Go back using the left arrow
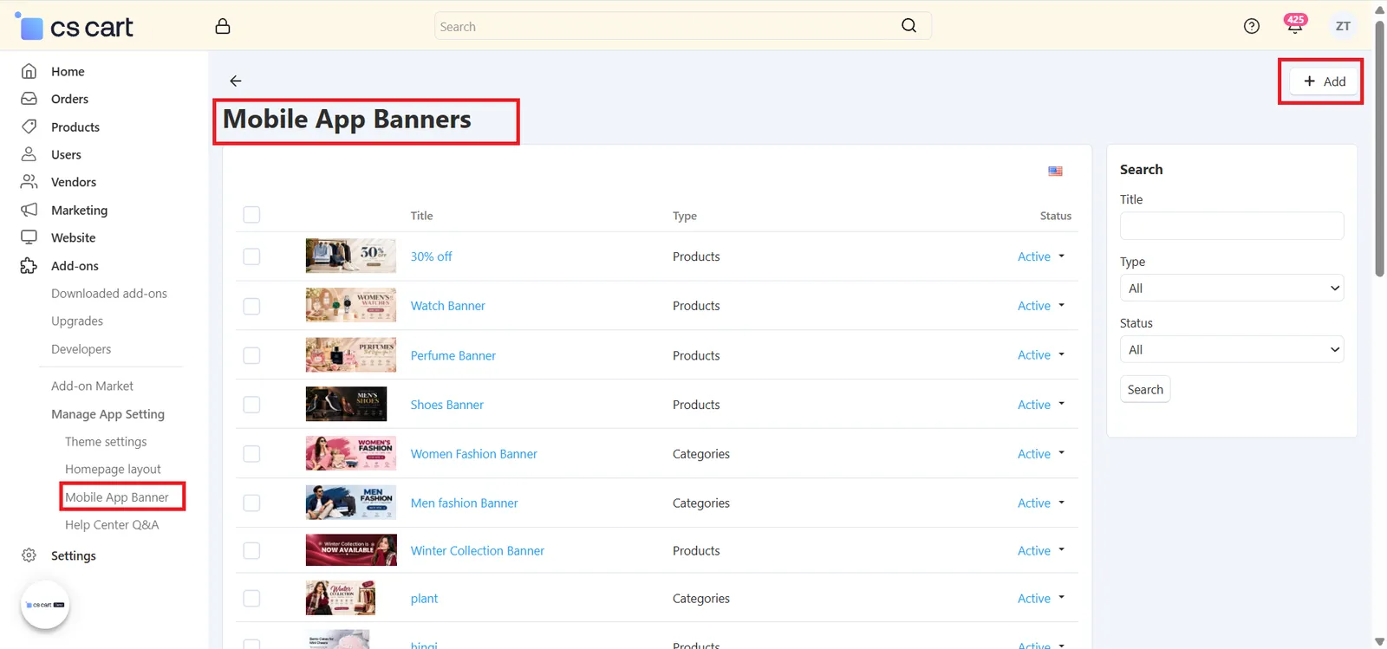The height and width of the screenshot is (649, 1387). coord(236,81)
